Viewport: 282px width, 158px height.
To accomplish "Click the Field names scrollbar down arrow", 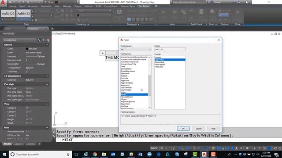I will click(x=149, y=107).
